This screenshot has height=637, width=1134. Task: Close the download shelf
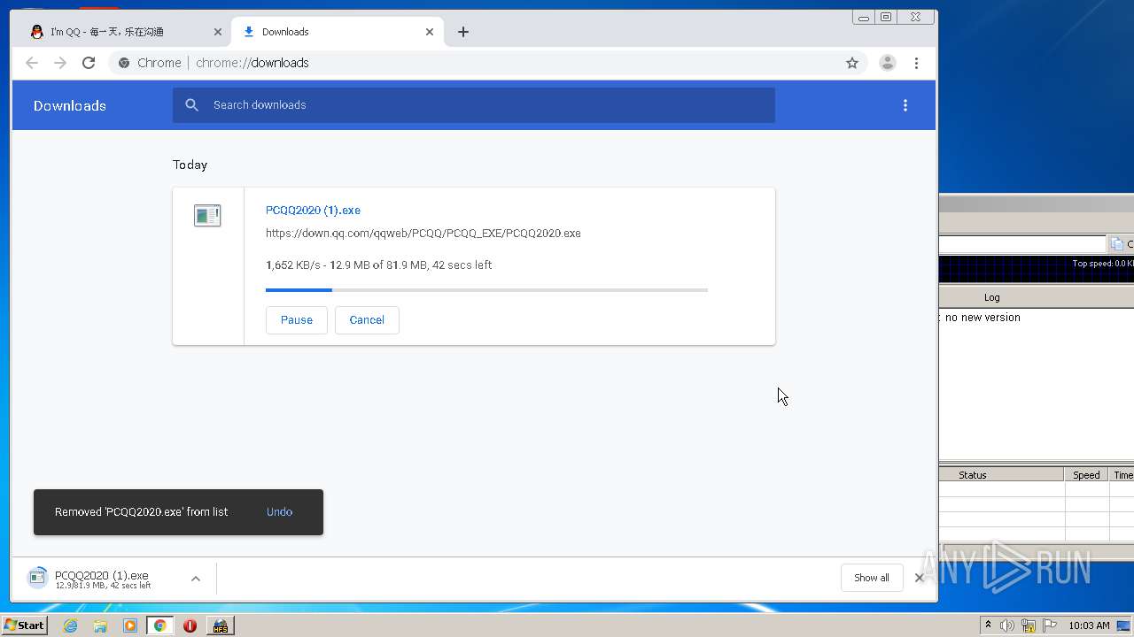919,578
